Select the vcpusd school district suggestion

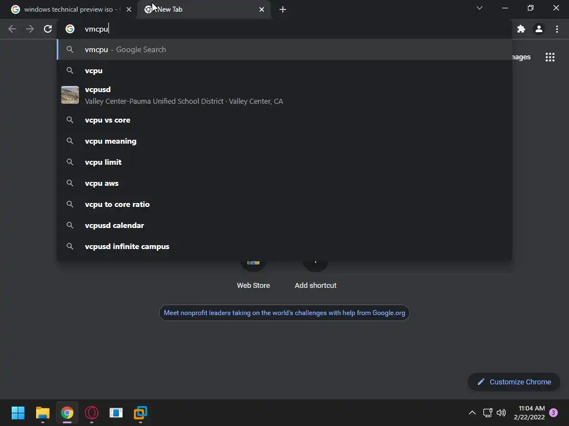click(285, 95)
